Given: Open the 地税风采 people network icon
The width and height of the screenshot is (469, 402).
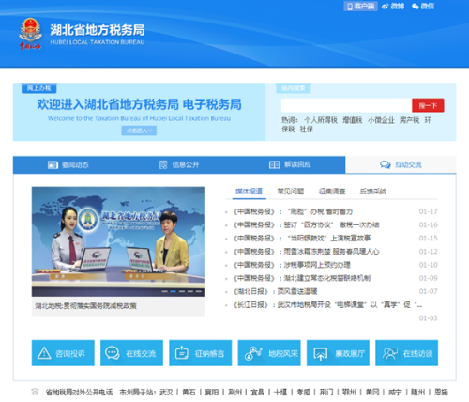Looking at the screenshot, I should [253, 353].
